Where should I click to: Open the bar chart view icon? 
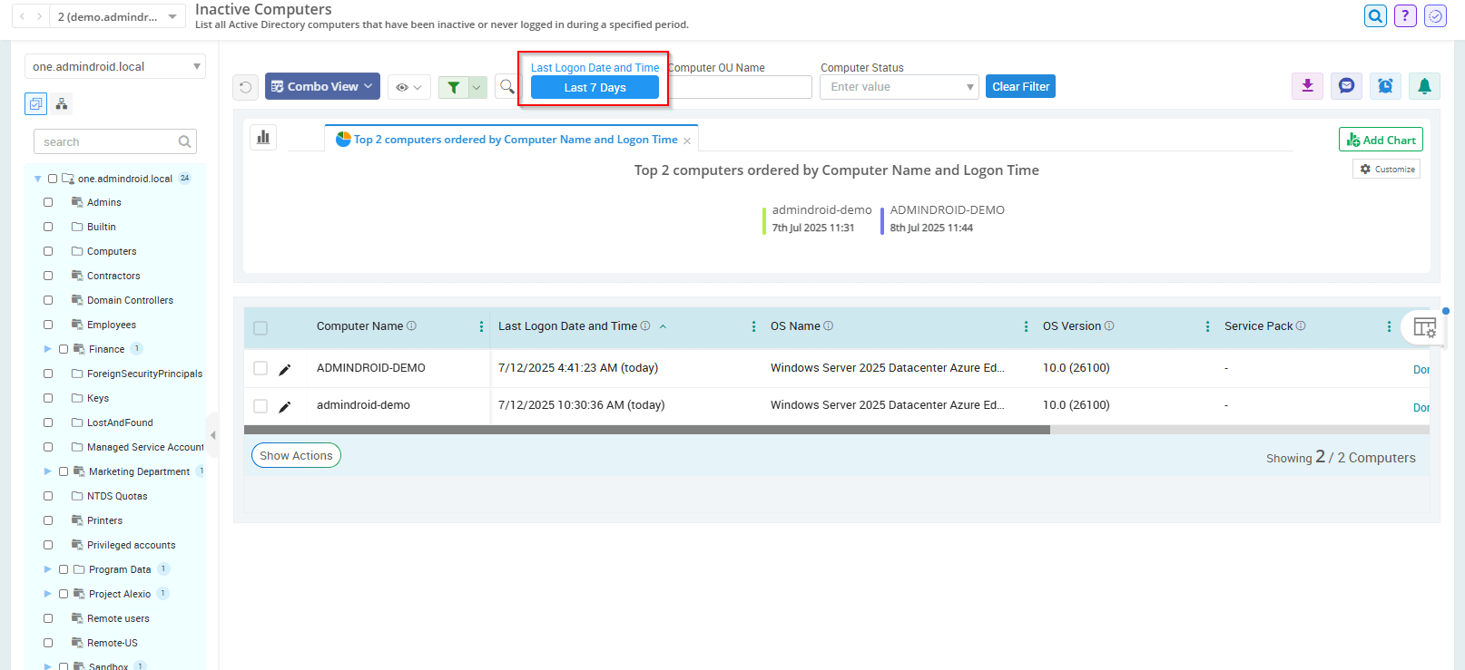click(x=263, y=137)
